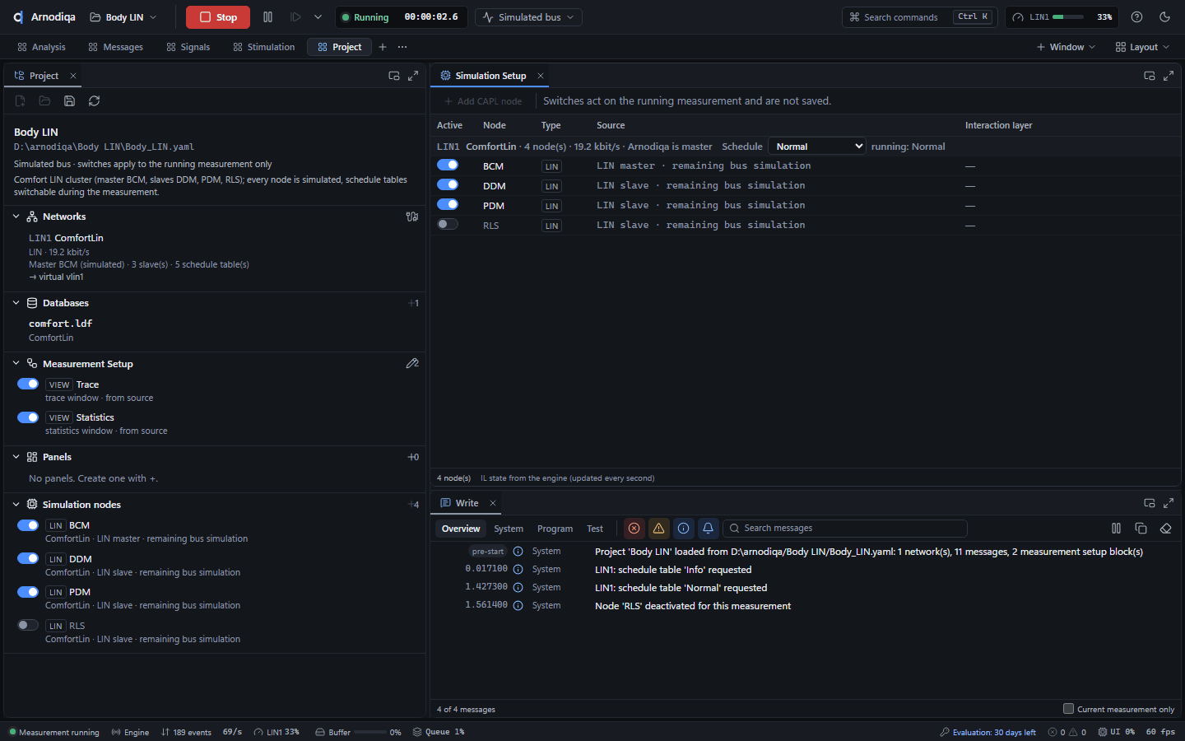Open the help icon in the top bar
This screenshot has width=1185, height=741.
click(x=1136, y=17)
